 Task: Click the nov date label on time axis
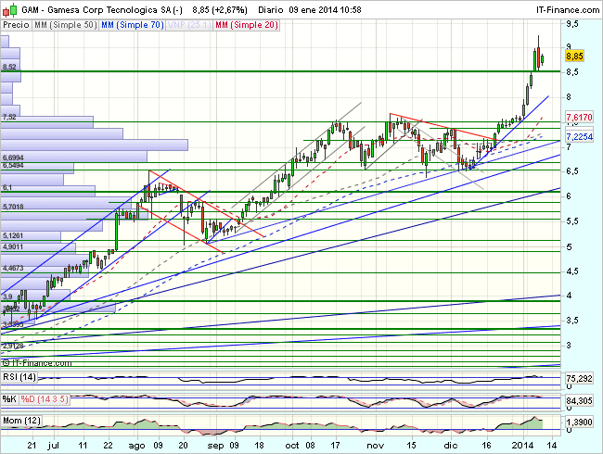(376, 446)
